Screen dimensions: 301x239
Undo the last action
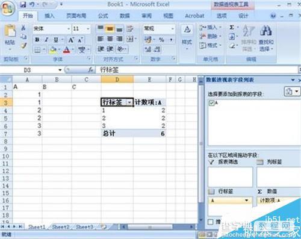(32, 4)
